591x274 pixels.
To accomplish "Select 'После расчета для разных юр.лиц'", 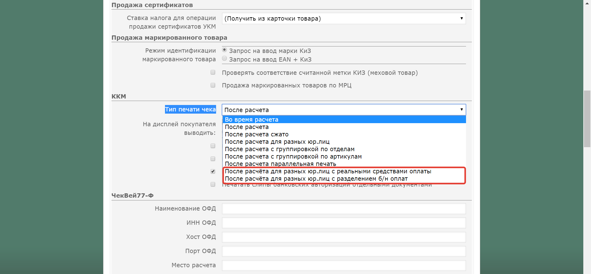I will [x=277, y=142].
